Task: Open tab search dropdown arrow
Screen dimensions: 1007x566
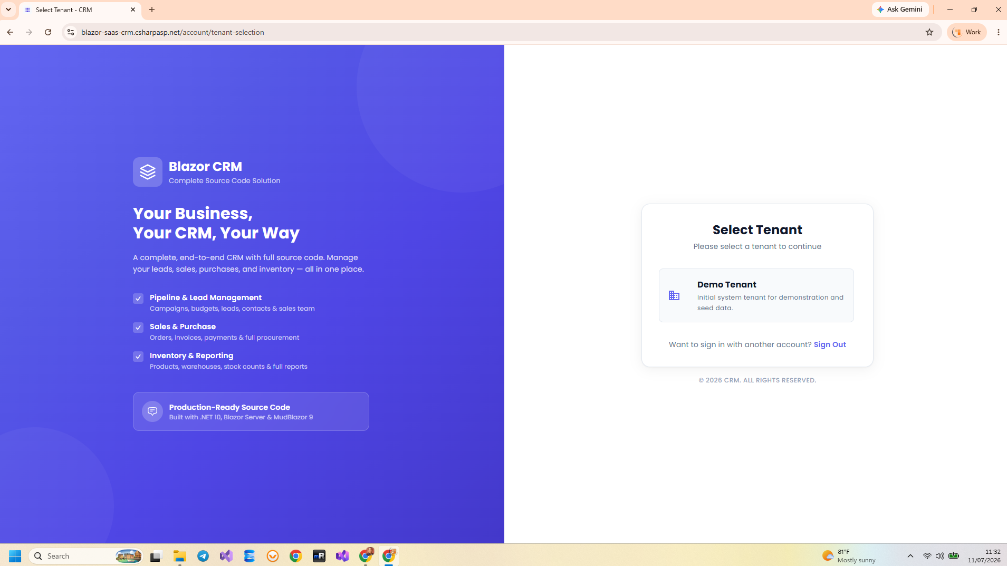Action: 8,9
